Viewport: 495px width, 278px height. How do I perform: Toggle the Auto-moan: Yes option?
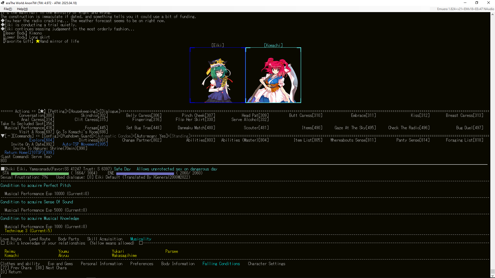tap(151, 136)
